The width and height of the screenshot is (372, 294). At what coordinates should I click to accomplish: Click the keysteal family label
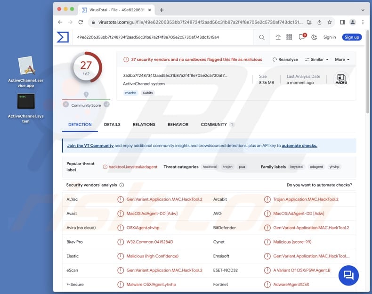coord(297,167)
